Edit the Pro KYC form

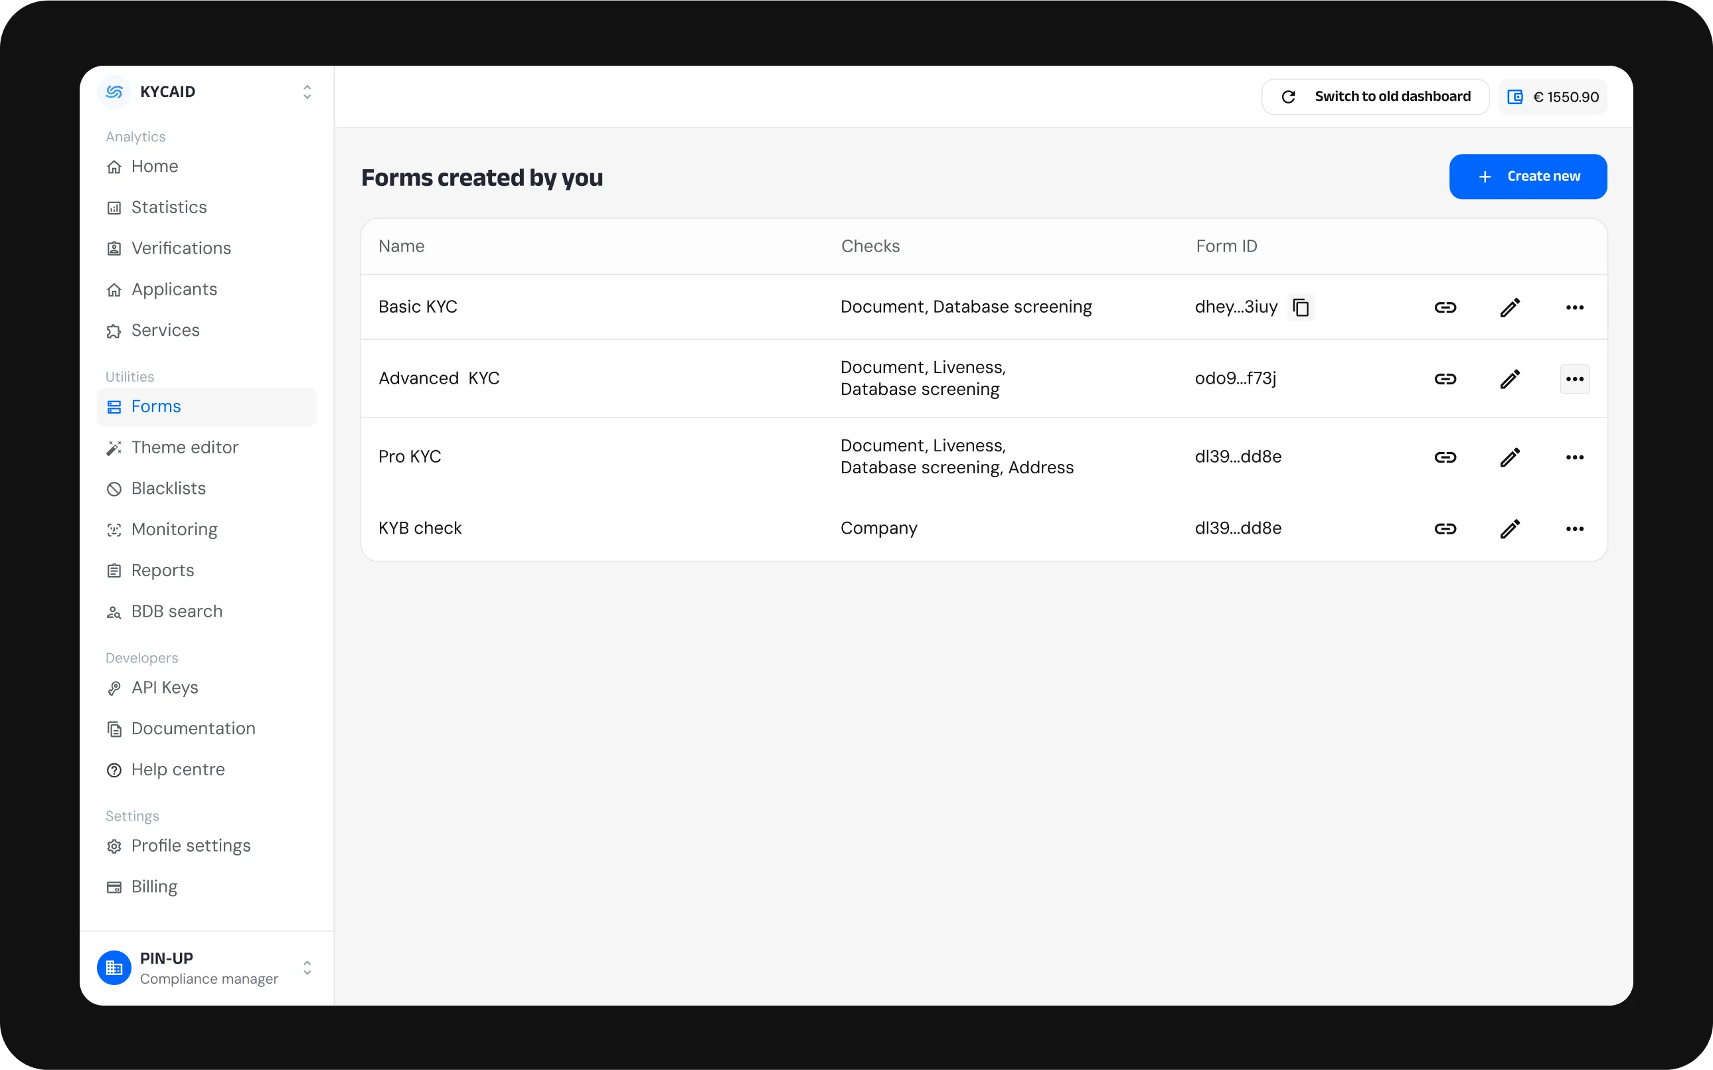coord(1510,457)
